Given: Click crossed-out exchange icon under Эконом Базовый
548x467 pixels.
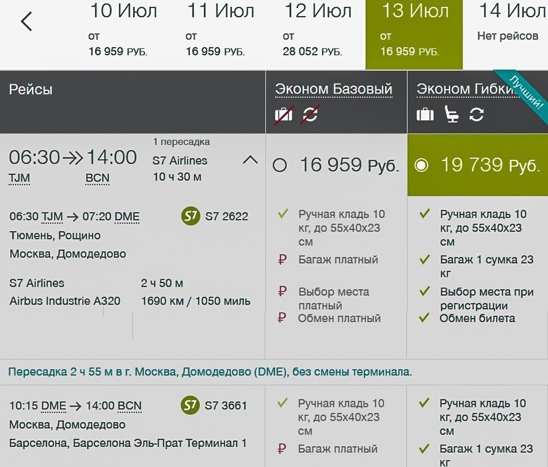Looking at the screenshot, I should (x=310, y=114).
